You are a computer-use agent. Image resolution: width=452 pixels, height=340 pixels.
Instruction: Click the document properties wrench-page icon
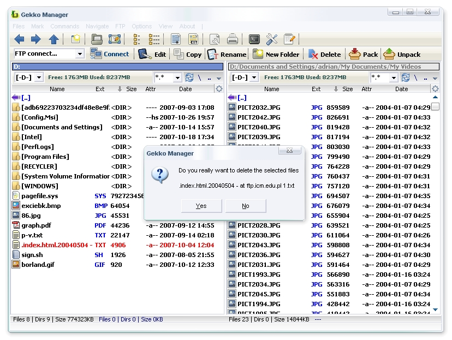click(215, 39)
